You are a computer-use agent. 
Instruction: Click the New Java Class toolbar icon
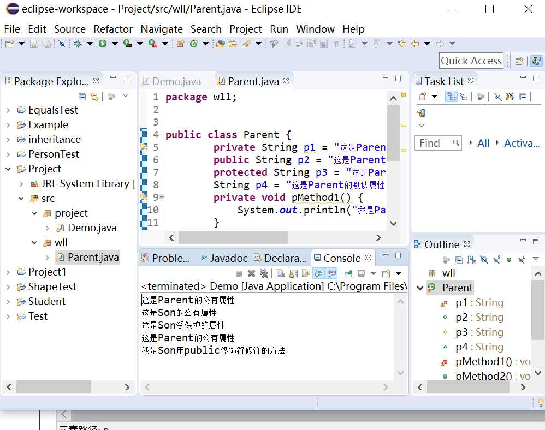[194, 44]
